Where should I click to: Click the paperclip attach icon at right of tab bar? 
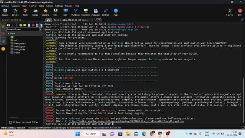click(242, 20)
